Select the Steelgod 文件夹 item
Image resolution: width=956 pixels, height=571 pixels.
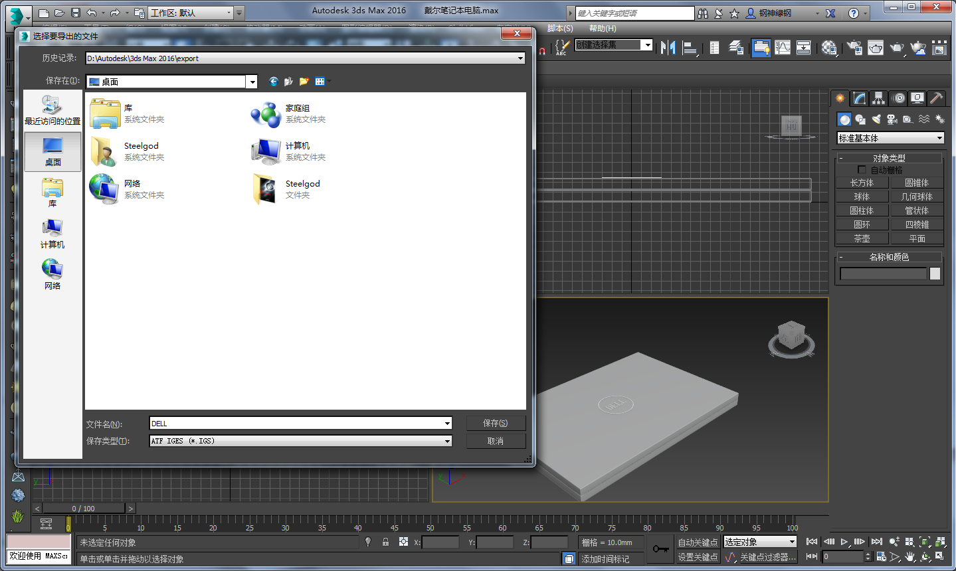pos(286,189)
